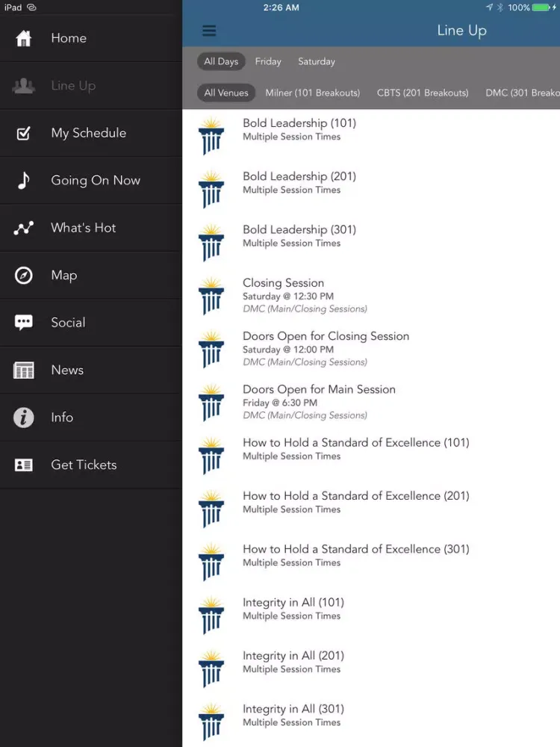
Task: Tap the logo beside Integrity in All (101)
Action: click(211, 616)
